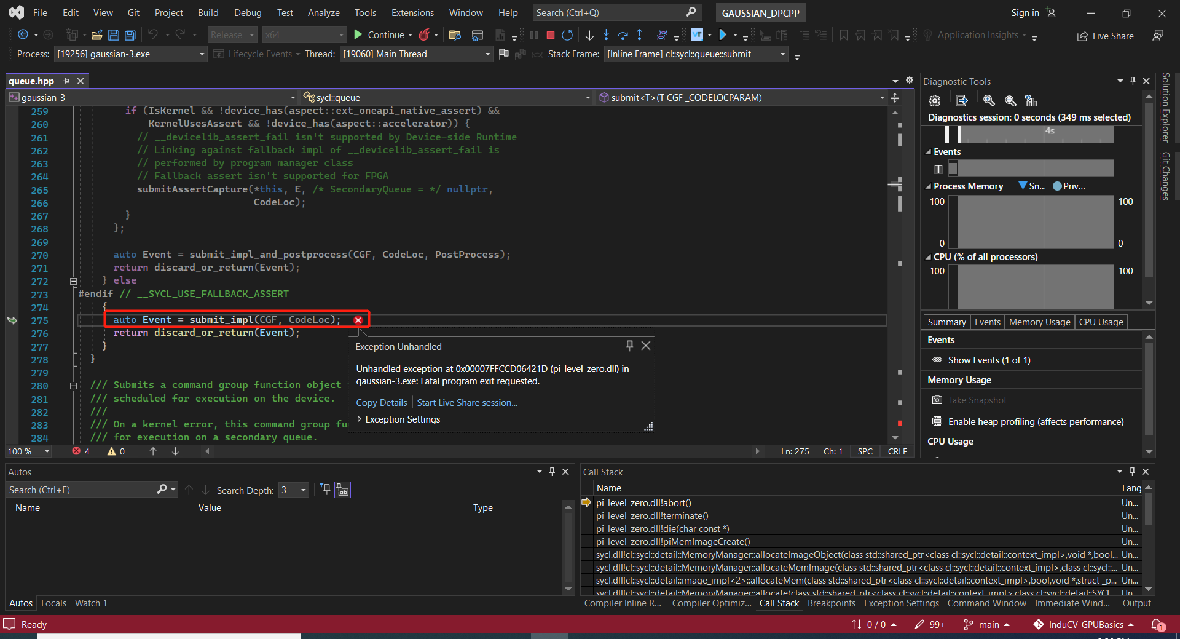Switch to the Breakpoints tab
This screenshot has width=1180, height=639.
[831, 603]
